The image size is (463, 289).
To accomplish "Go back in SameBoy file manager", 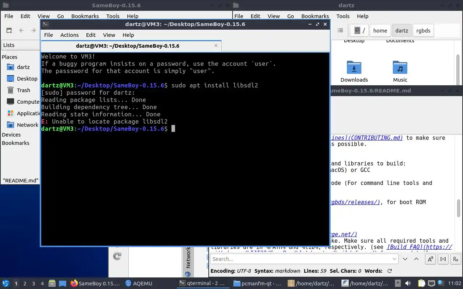I will [21, 31].
